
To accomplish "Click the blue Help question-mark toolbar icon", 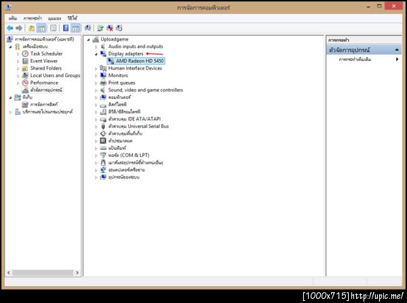I will (66, 28).
